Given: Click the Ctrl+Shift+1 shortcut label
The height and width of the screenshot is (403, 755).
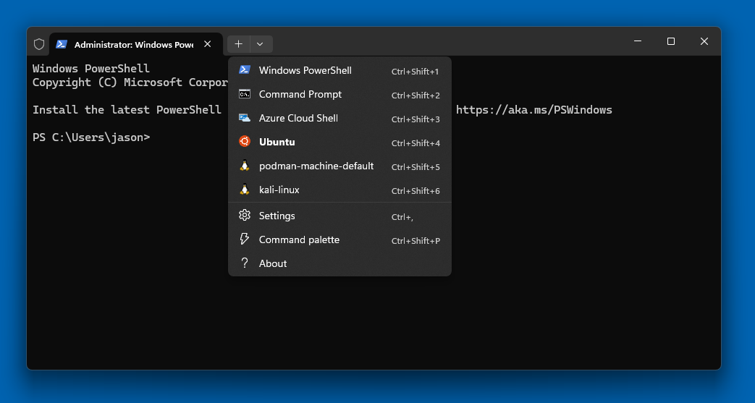Looking at the screenshot, I should [x=416, y=72].
